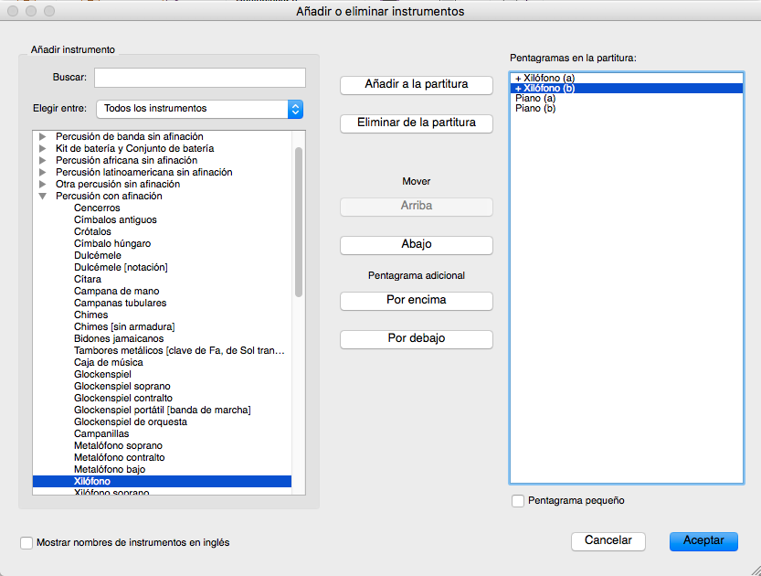Toggle Mostrar nombres de instrumentos en inglés
The image size is (761, 576).
[26, 543]
